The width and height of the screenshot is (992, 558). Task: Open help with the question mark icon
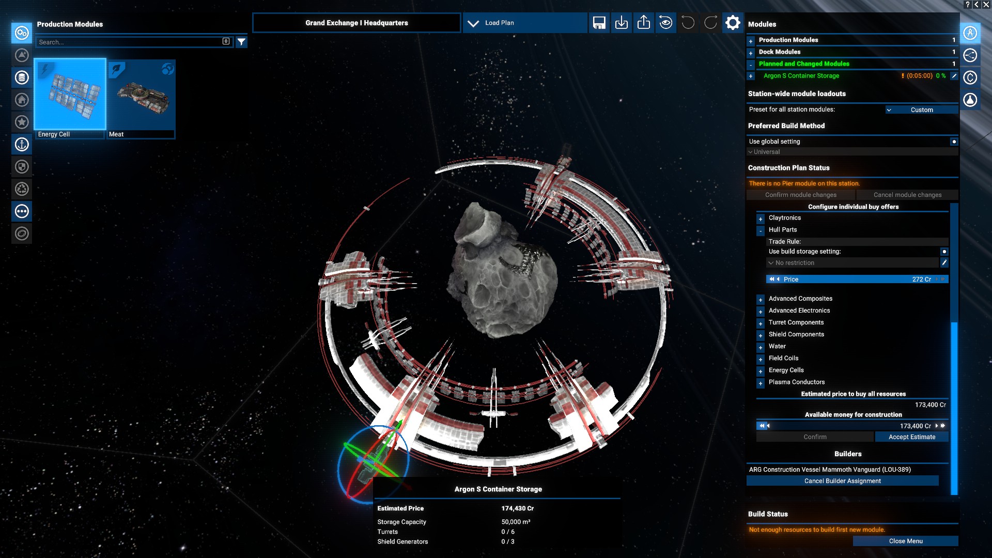(968, 5)
